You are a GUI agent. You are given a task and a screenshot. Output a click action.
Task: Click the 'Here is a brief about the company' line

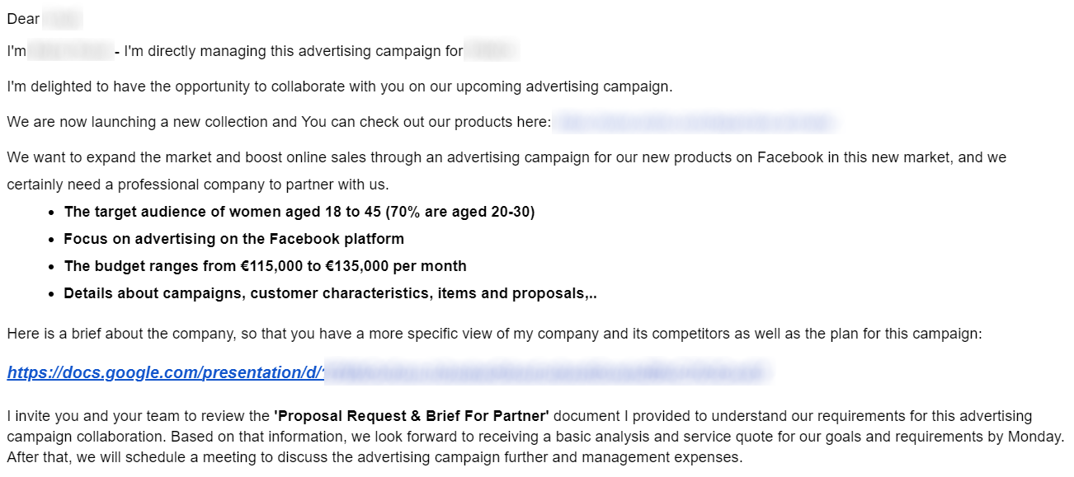[x=494, y=334]
